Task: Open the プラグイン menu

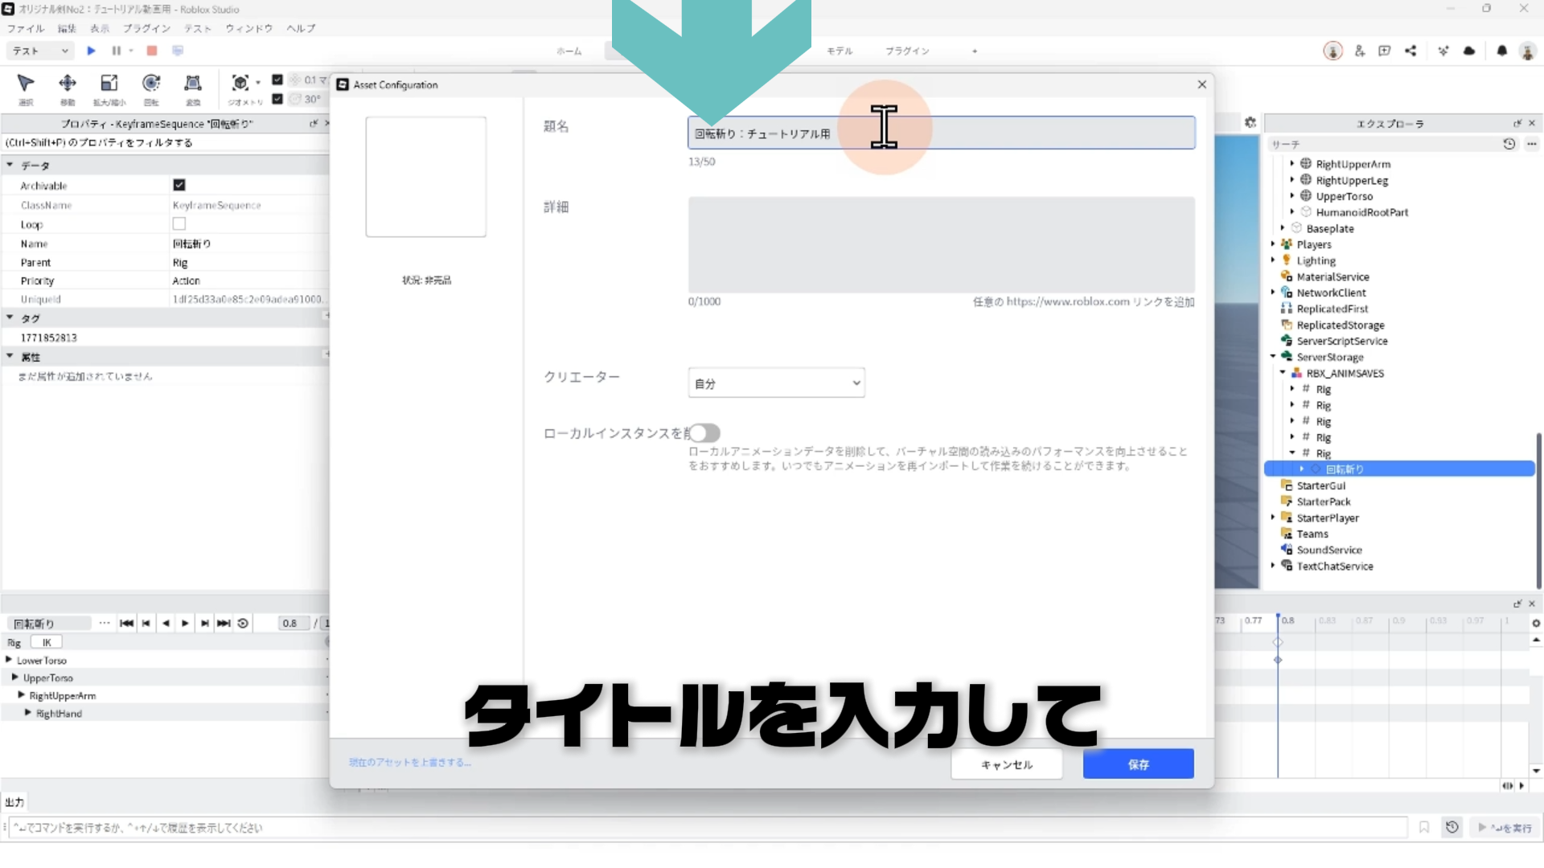Action: point(146,28)
